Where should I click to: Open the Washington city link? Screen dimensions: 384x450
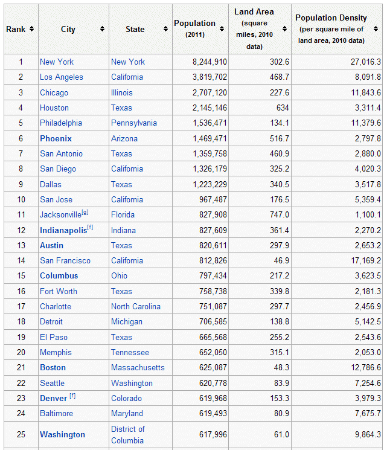[63, 435]
